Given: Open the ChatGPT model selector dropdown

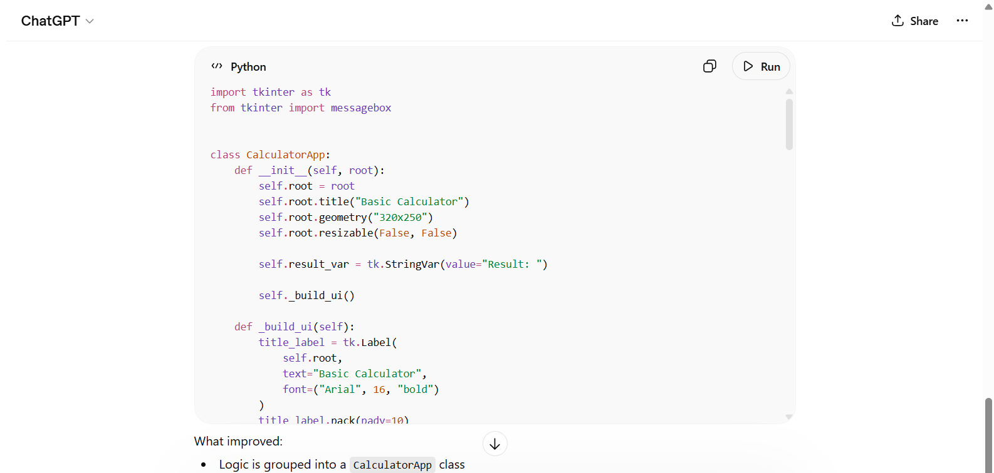Looking at the screenshot, I should pyautogui.click(x=58, y=21).
